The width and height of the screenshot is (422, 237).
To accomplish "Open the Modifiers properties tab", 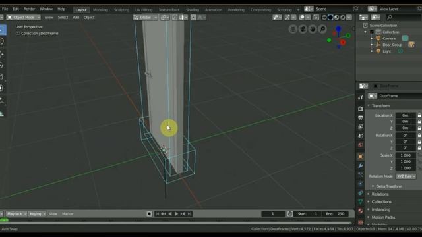I will point(361,165).
